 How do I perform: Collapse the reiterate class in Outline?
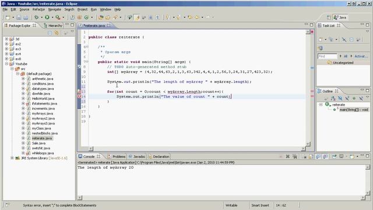coord(321,104)
